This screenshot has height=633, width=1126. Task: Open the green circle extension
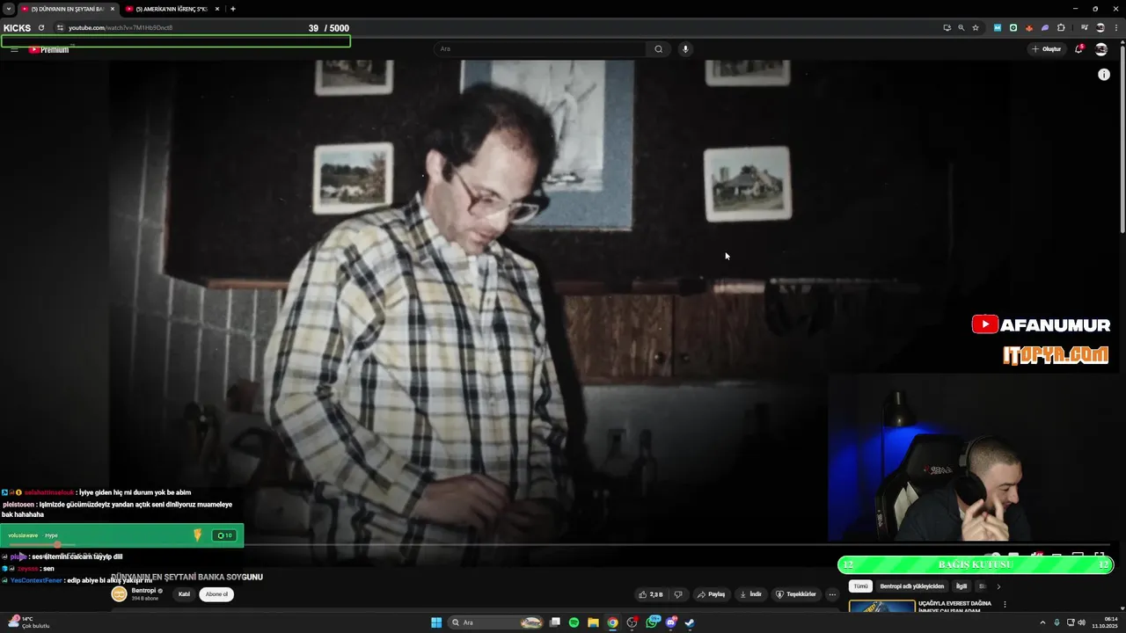1013,28
